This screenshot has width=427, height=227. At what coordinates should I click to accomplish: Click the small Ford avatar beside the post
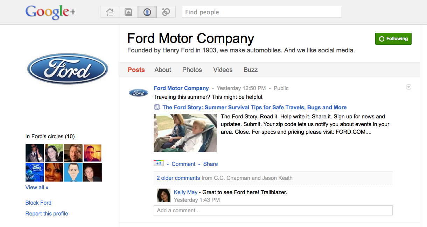[139, 93]
